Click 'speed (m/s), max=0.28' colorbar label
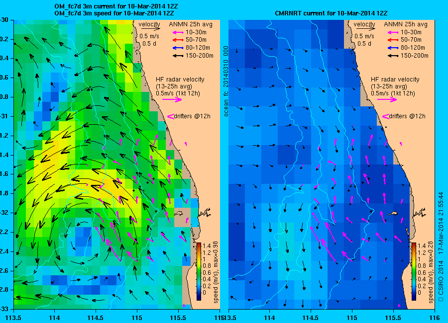 click(431, 272)
